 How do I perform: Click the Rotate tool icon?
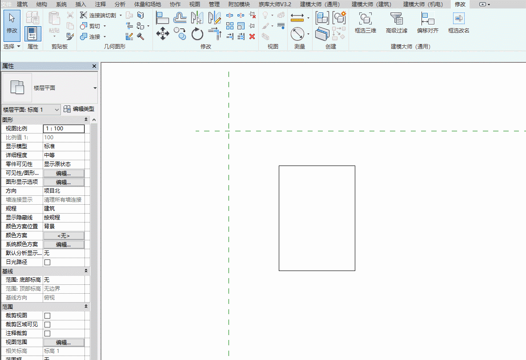[x=197, y=34]
